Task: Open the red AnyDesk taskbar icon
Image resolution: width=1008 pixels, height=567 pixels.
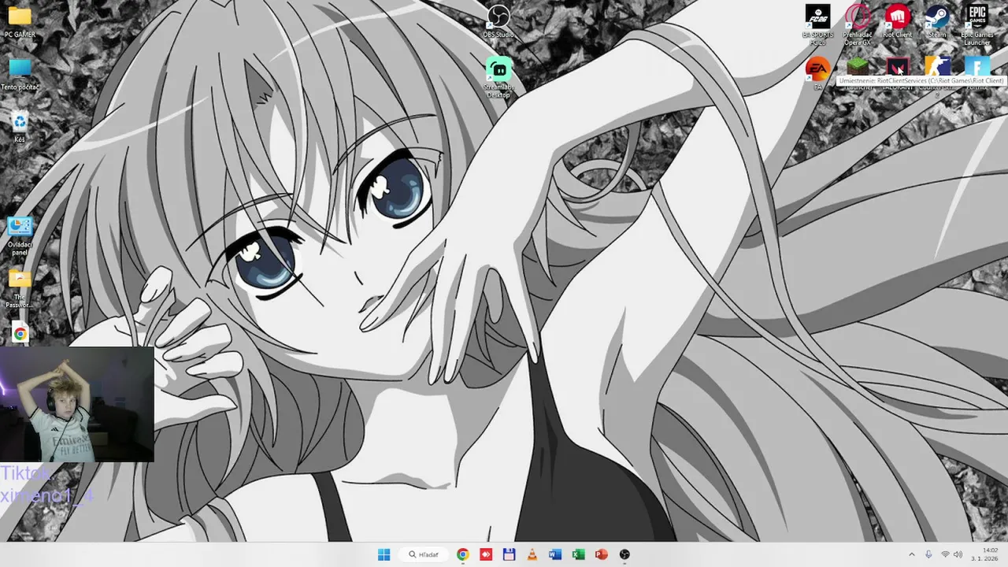Action: point(486,554)
